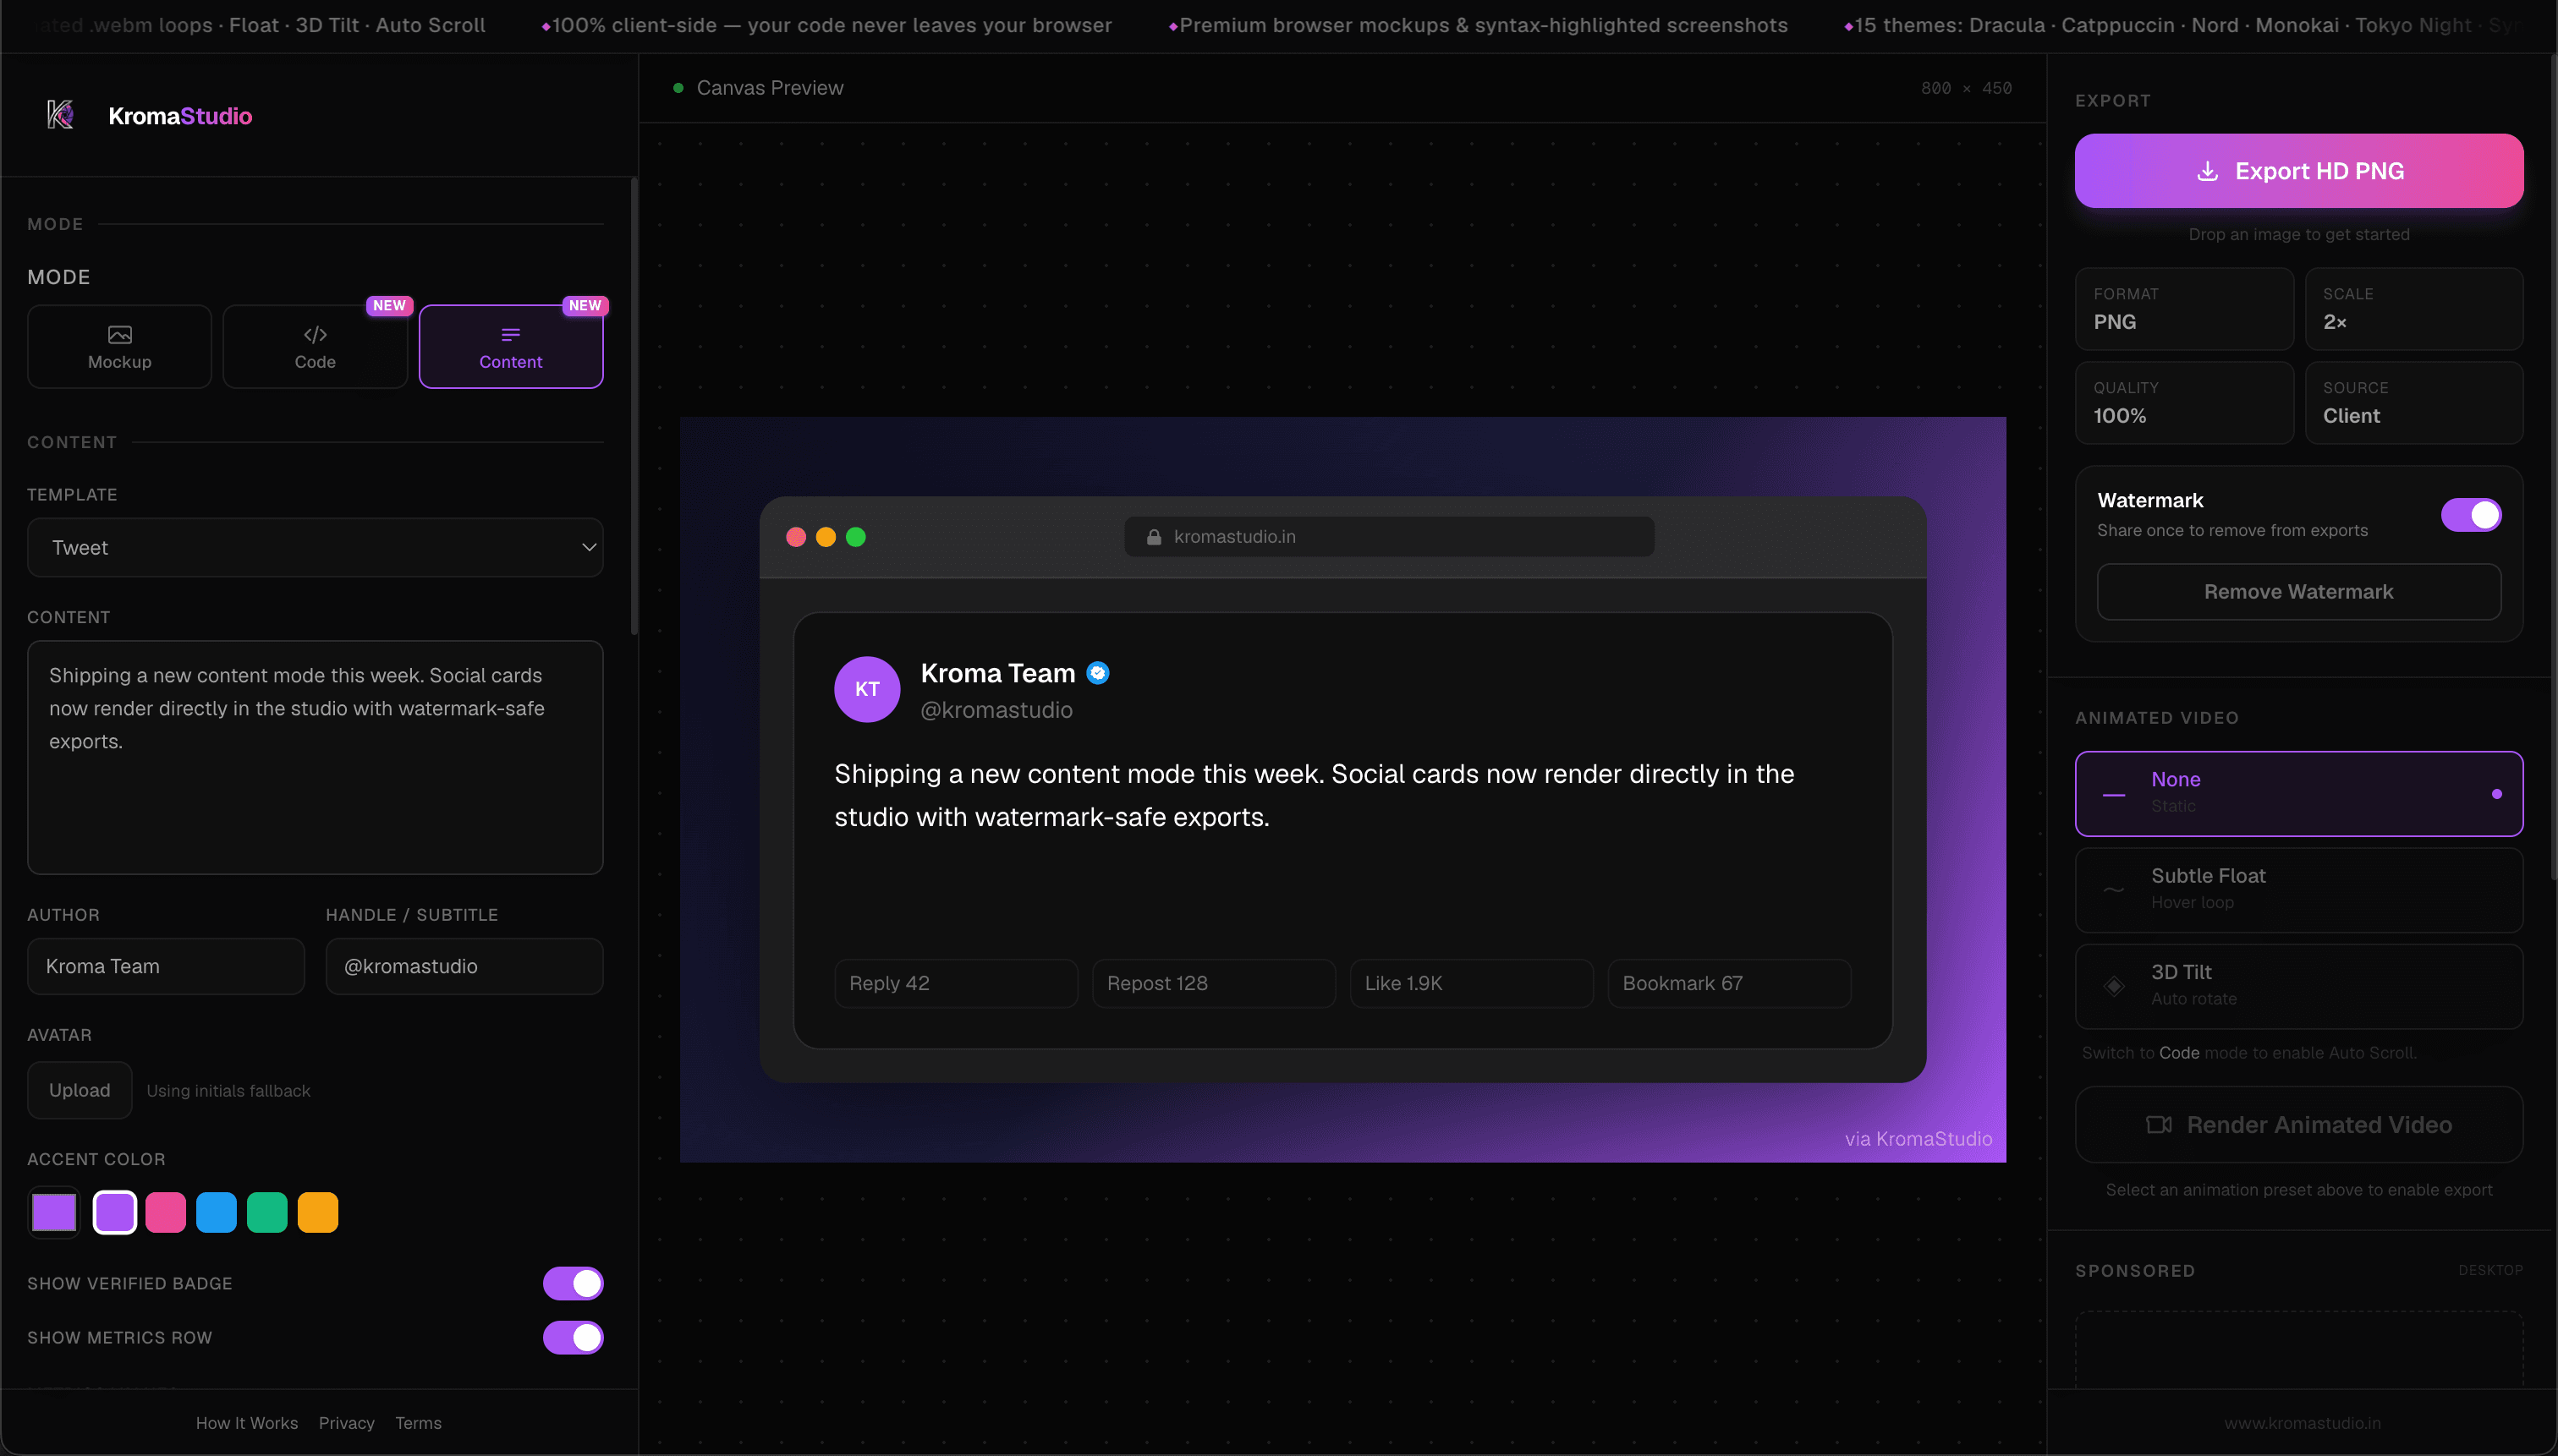Click the Remove Watermark button
Viewport: 2558px width, 1456px height.
pos(2299,592)
